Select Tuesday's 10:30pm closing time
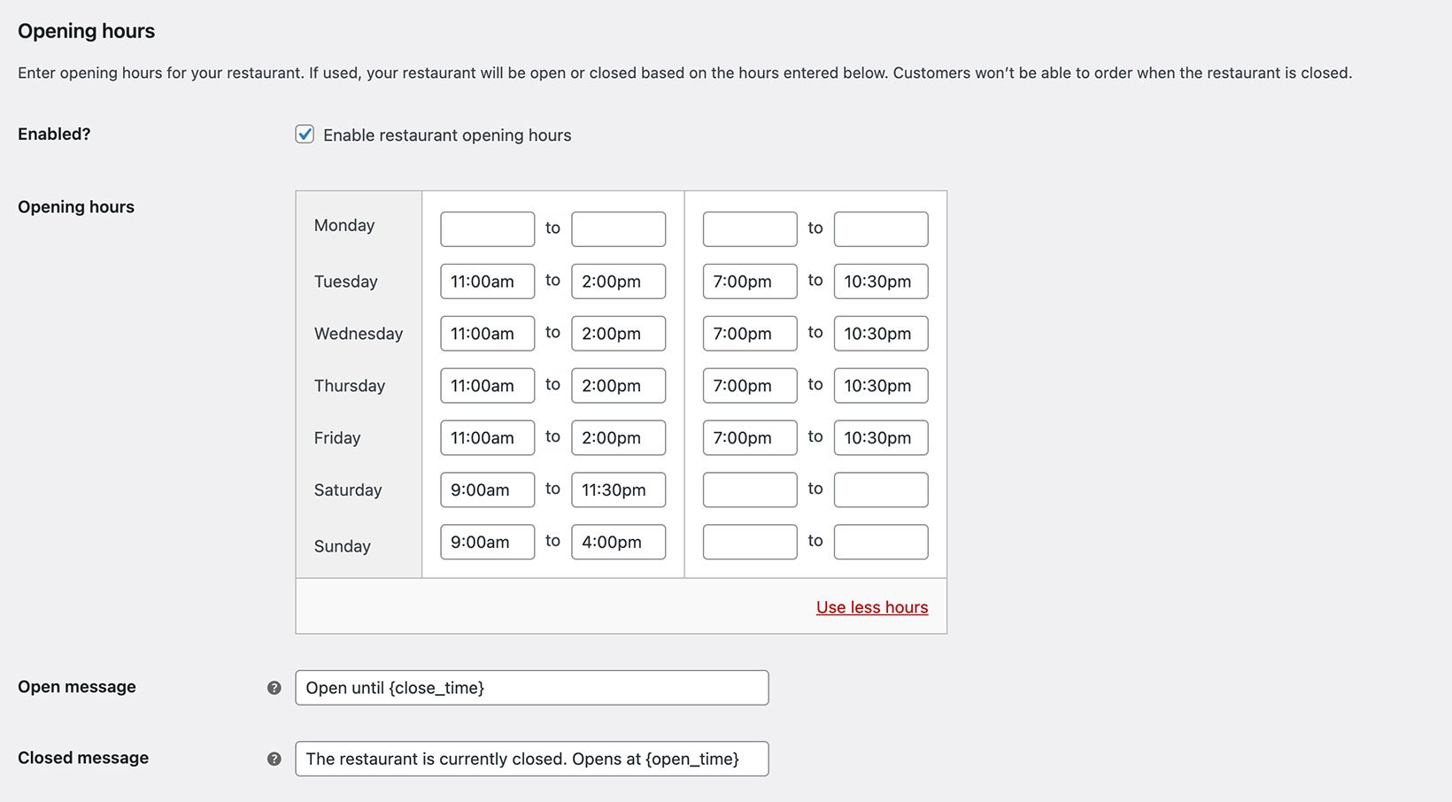Screen dimensions: 1452x802 click(x=880, y=281)
